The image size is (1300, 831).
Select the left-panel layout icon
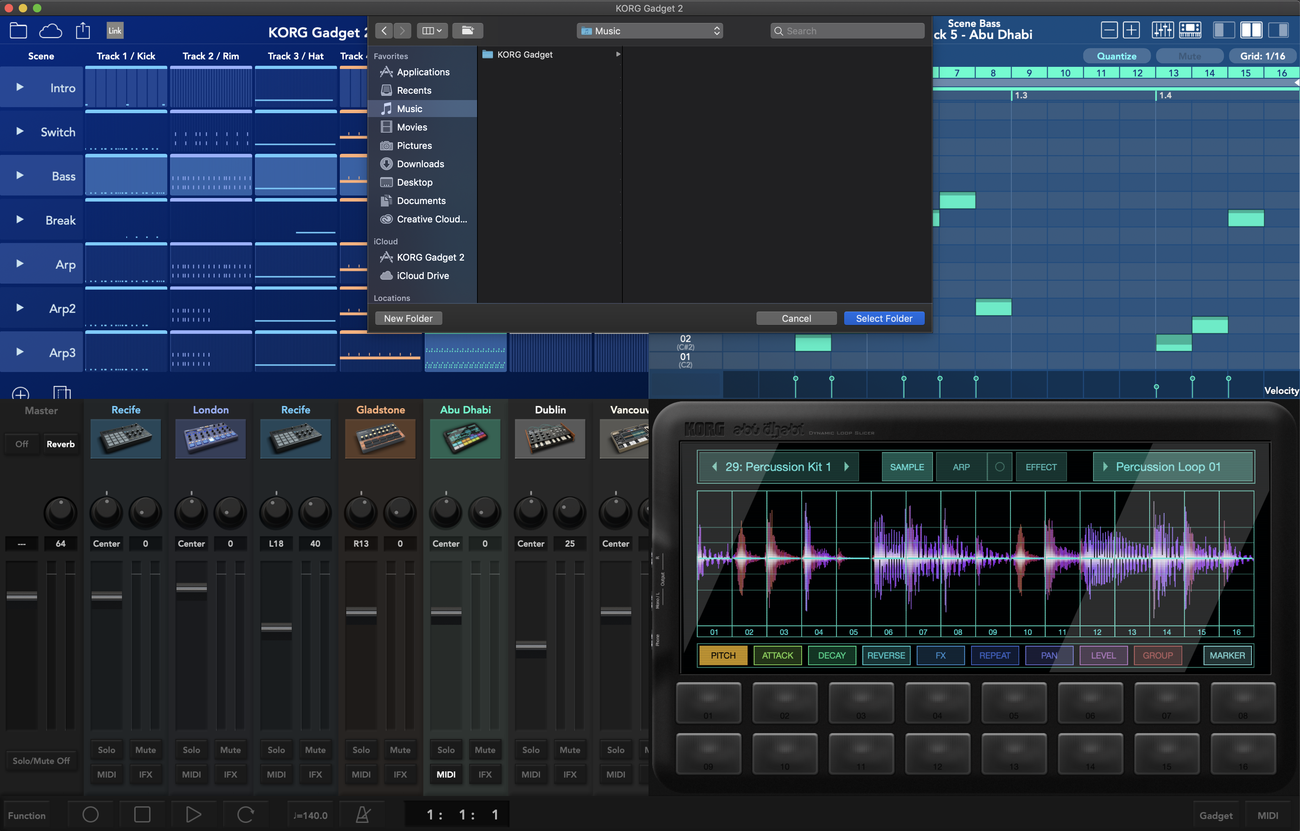click(x=1223, y=30)
